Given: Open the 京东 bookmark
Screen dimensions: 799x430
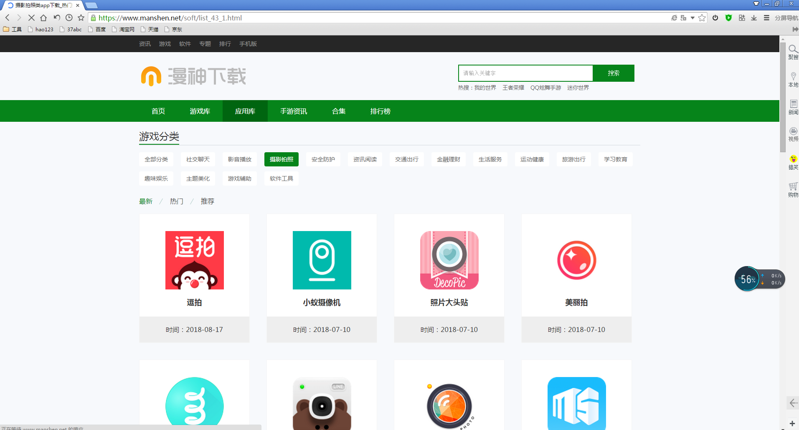Looking at the screenshot, I should (173, 30).
